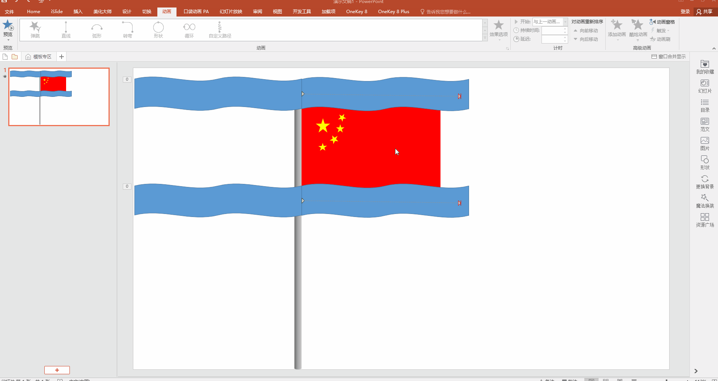
Task: Select the Turn (转弯) motion path
Action: [x=128, y=30]
